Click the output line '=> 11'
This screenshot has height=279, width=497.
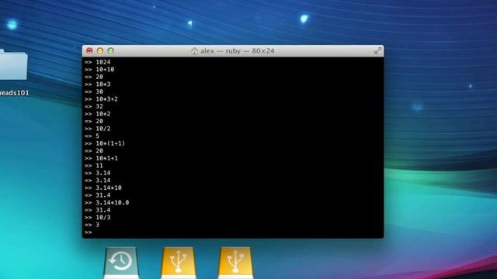pos(94,165)
